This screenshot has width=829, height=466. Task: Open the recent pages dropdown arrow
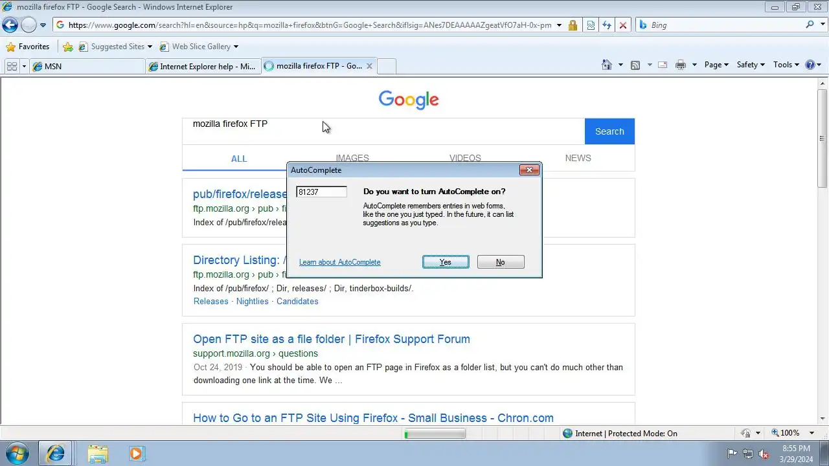[x=43, y=25]
